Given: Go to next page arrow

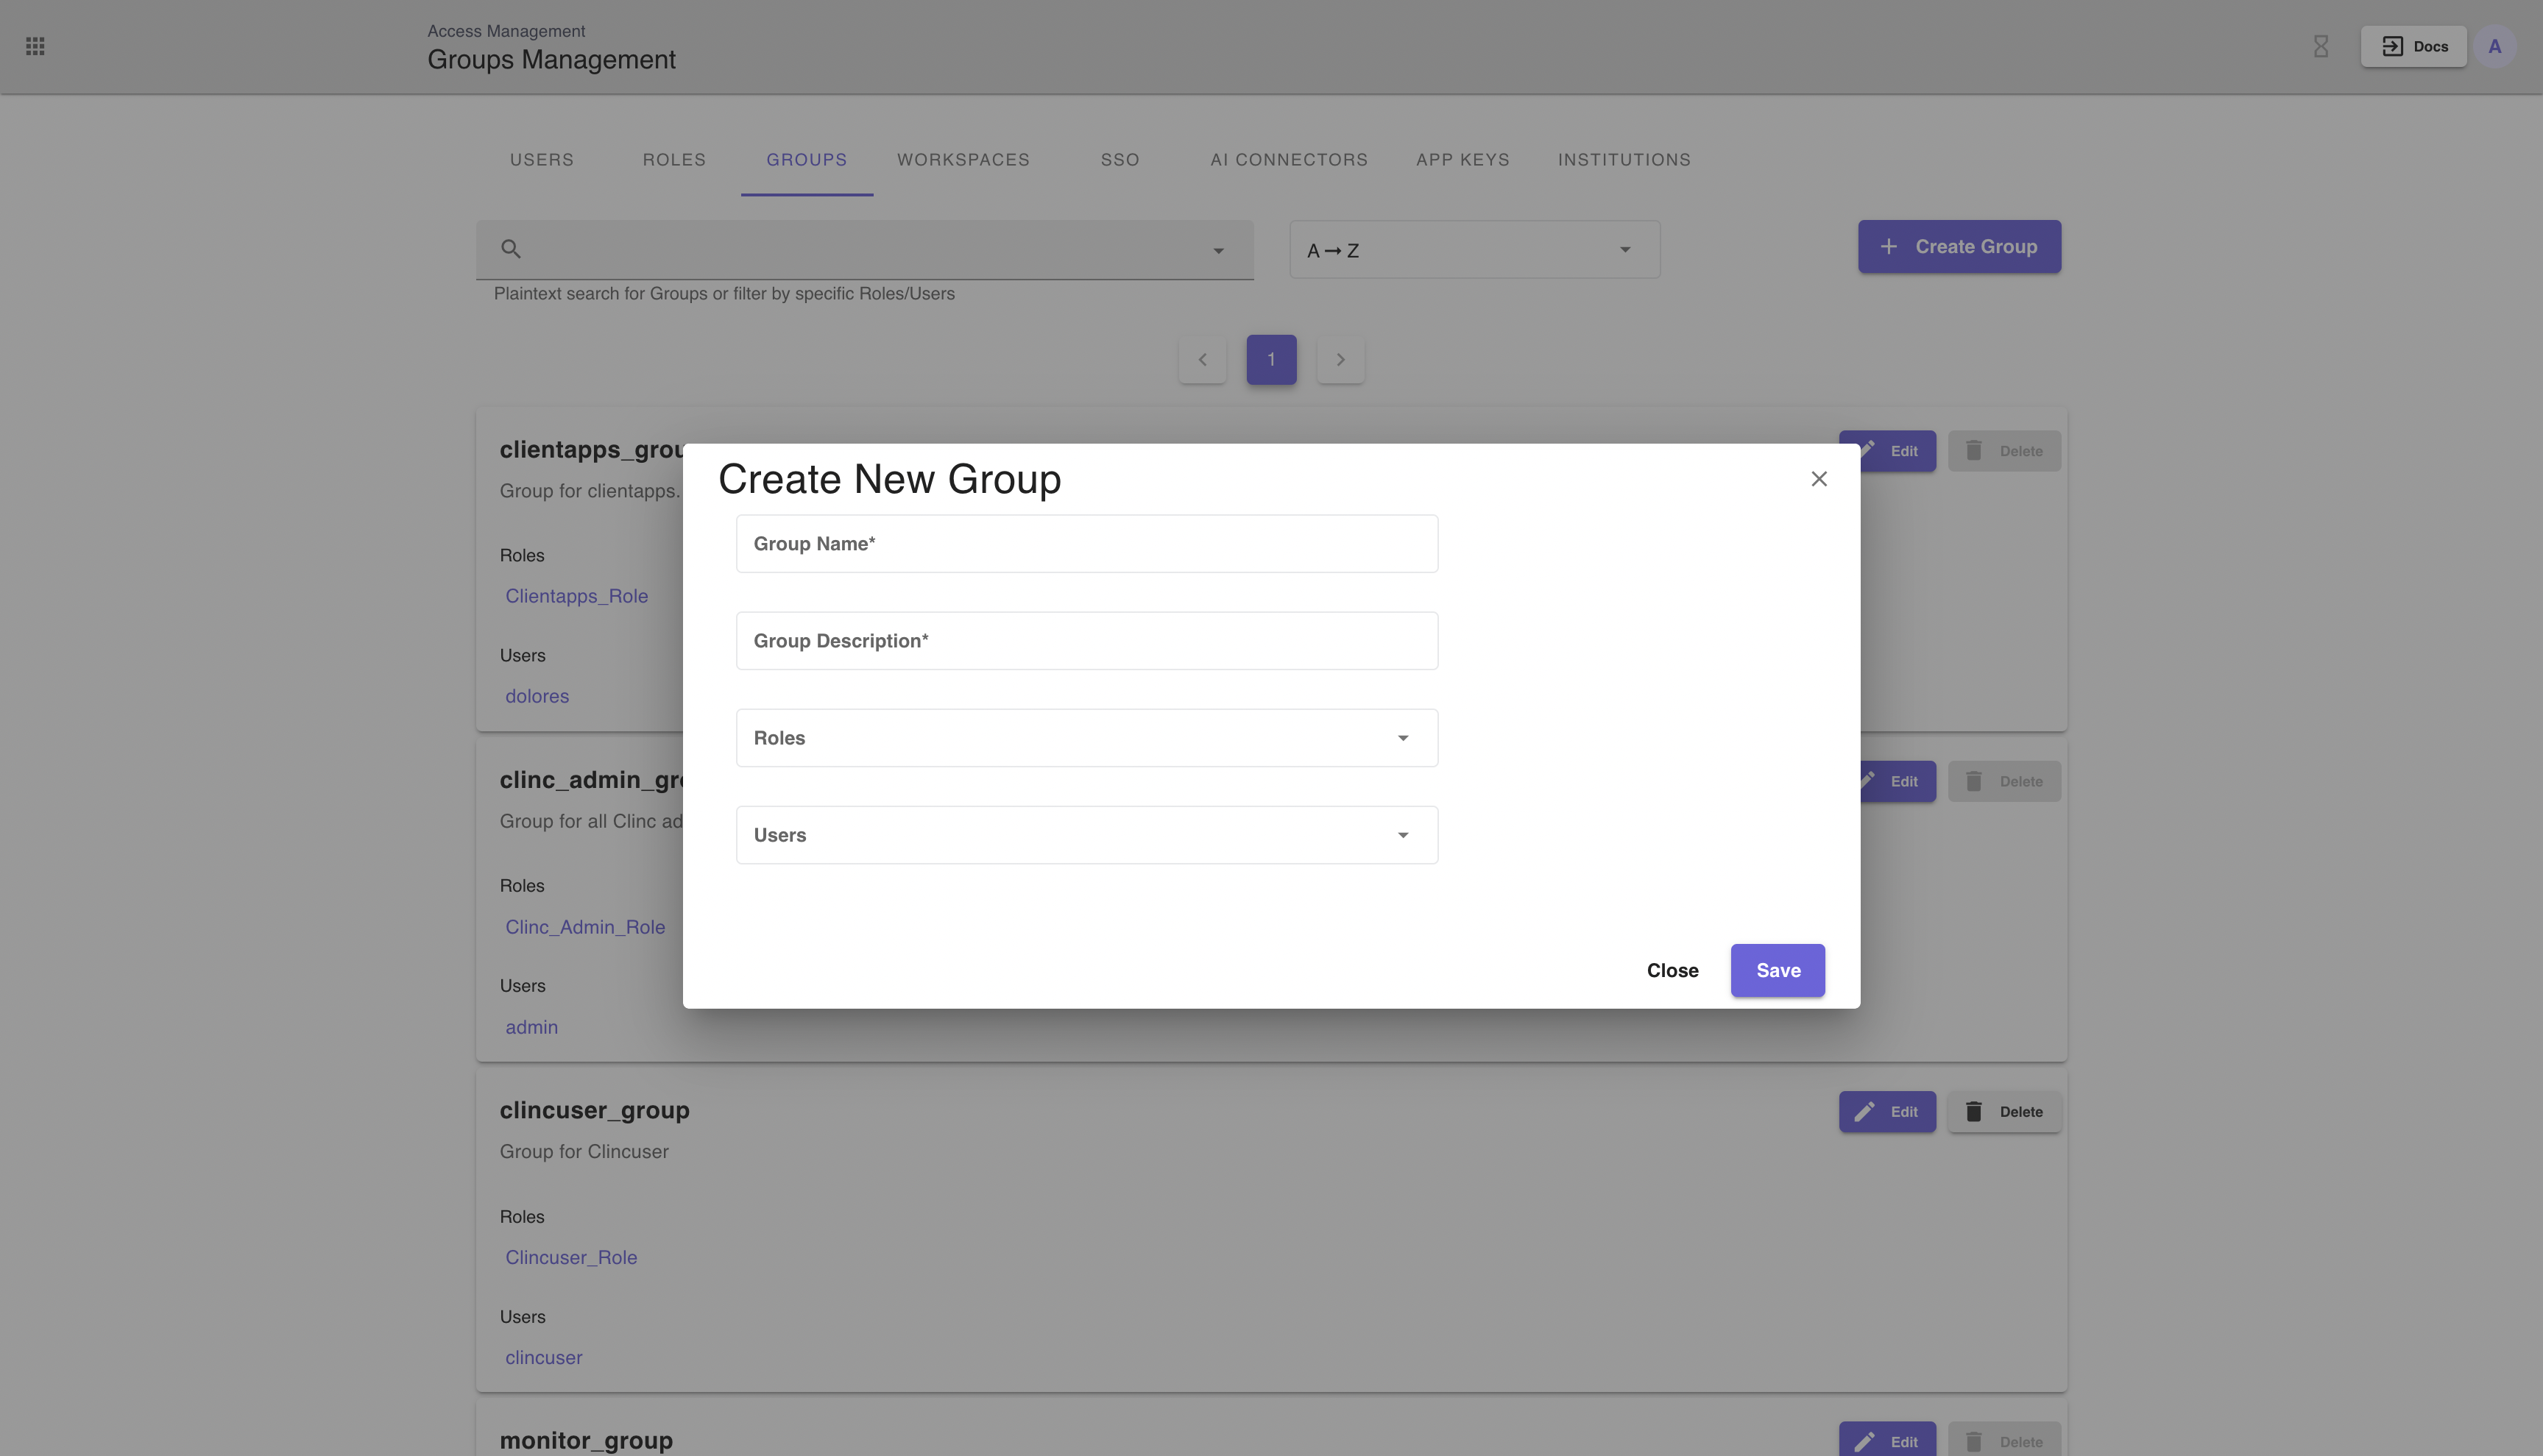Looking at the screenshot, I should 1340,359.
